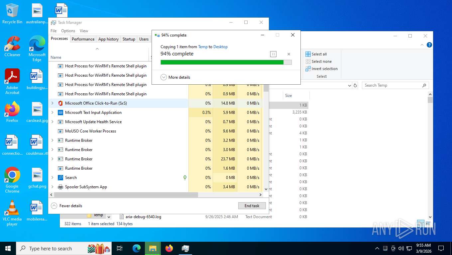452x255 pixels.
Task: Show hidden system tray icons chevron
Action: pyautogui.click(x=377, y=248)
